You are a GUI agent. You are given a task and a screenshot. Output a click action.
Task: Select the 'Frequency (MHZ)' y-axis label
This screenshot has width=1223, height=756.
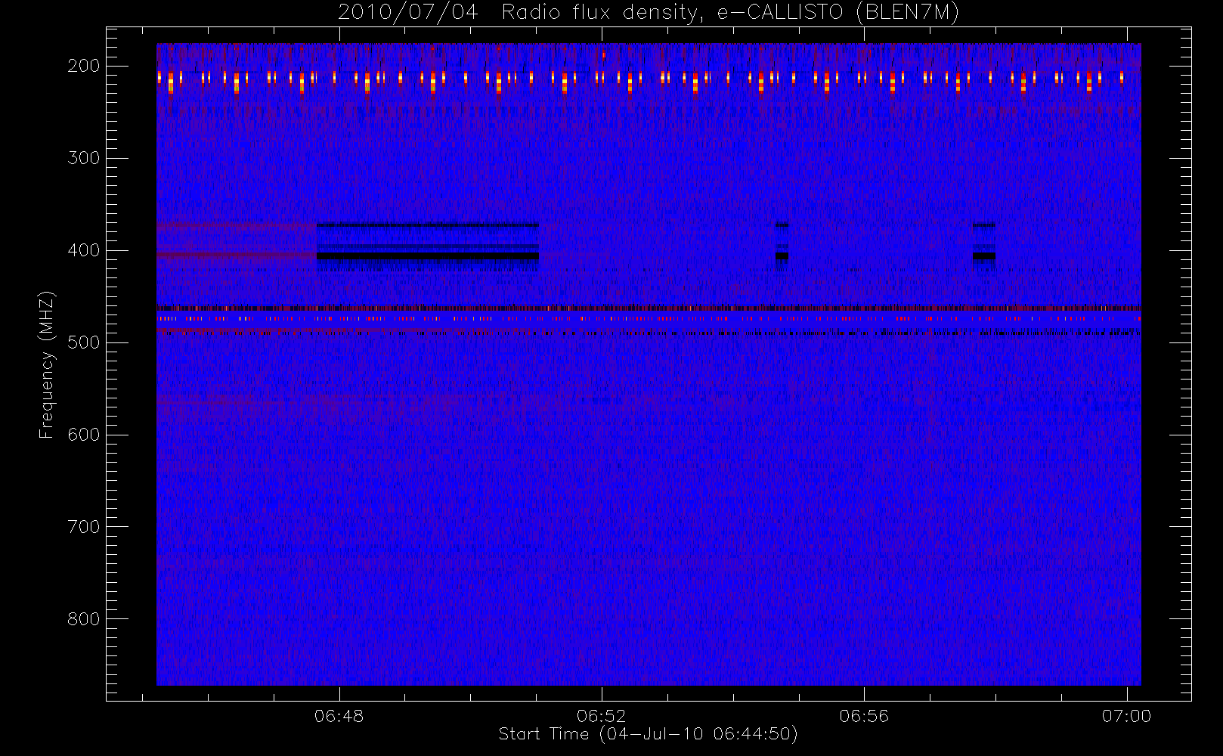[x=47, y=364]
